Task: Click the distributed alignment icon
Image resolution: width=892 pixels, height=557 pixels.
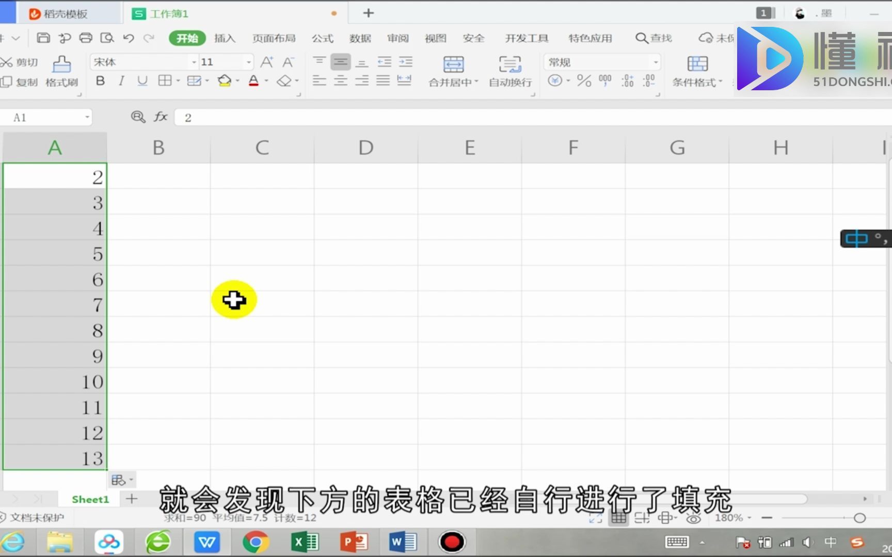Action: (x=404, y=80)
